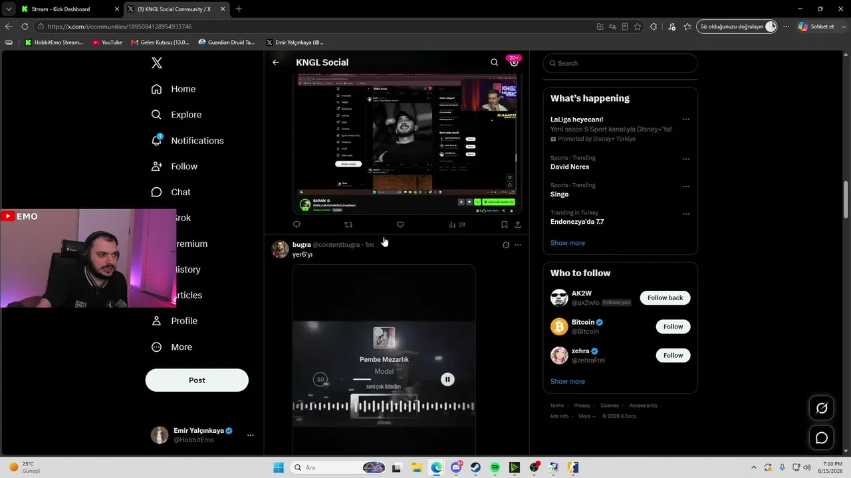Search within the KNGL Social community

(x=494, y=62)
